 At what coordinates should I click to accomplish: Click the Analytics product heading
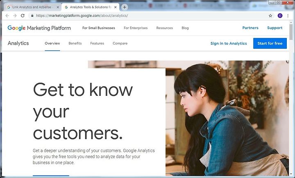pyautogui.click(x=18, y=43)
